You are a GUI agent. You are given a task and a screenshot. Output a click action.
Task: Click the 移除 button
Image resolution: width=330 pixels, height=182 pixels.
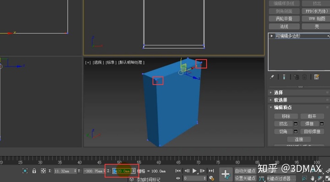[x=286, y=116]
